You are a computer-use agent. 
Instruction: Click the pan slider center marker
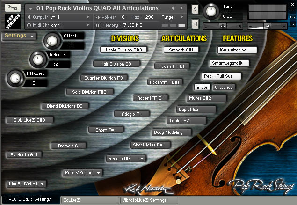(223, 26)
